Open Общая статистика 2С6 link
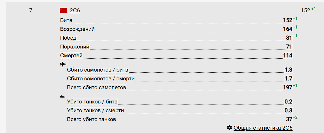Image resolution: width=324 pixels, height=133 pixels. coord(263,128)
